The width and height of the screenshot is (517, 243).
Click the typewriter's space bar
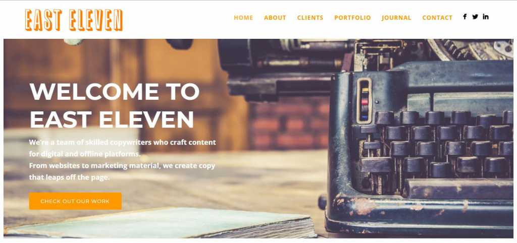click(458, 189)
